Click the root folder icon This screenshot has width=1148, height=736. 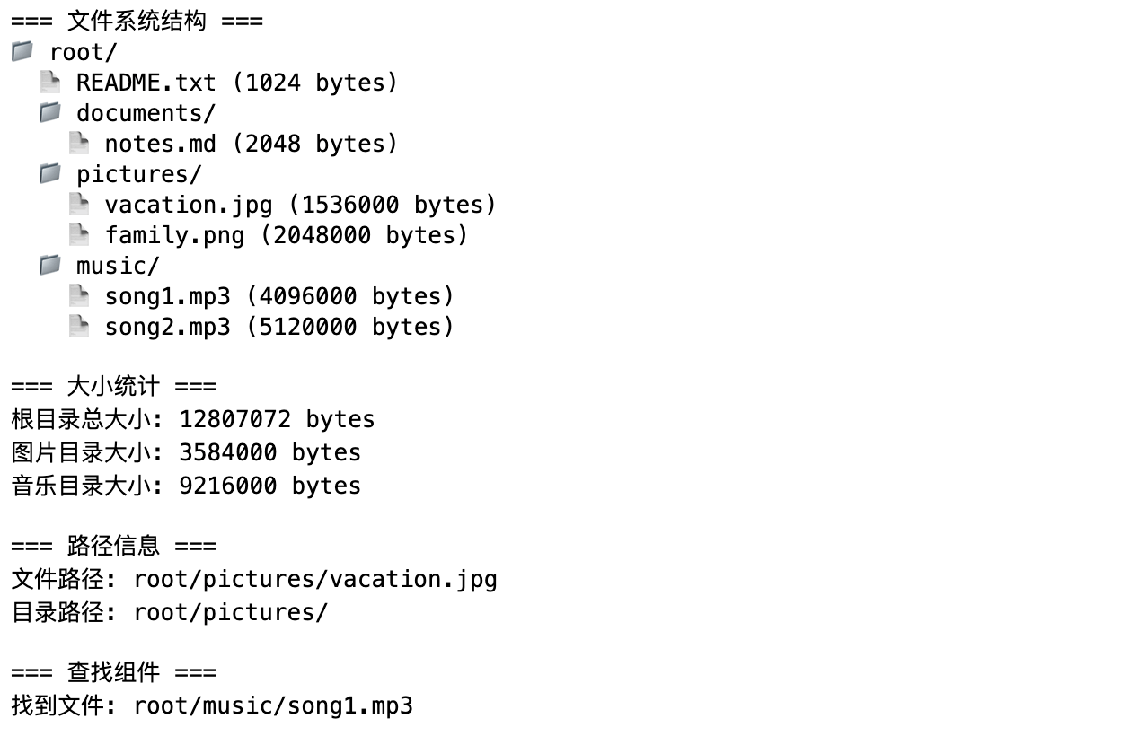coord(22,51)
